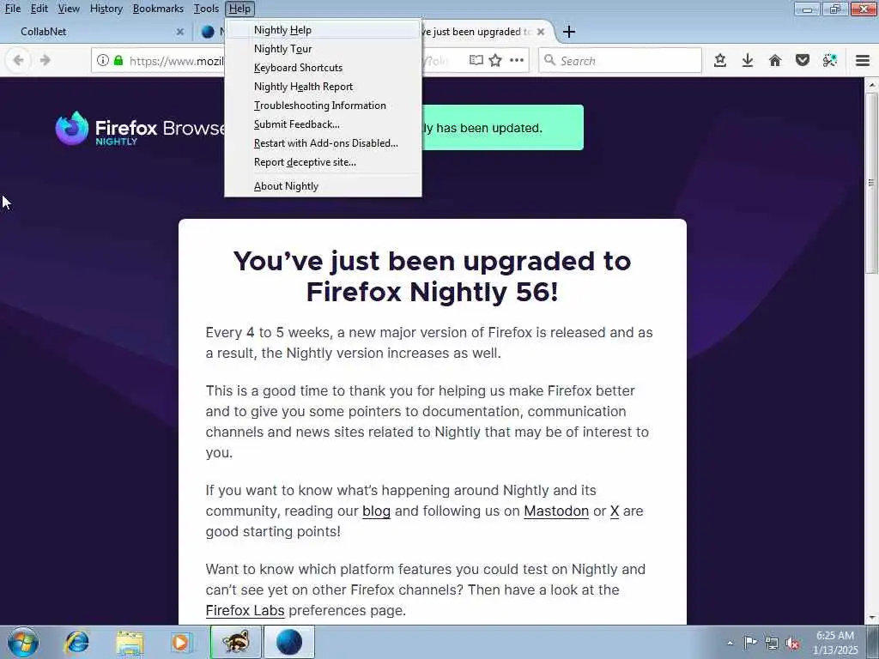Click scrollbar down arrow

click(871, 618)
